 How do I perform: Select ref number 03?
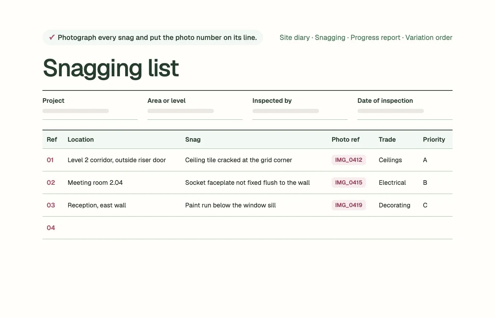[51, 205]
